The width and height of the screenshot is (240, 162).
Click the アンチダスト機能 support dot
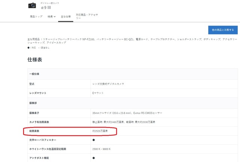click(94, 158)
